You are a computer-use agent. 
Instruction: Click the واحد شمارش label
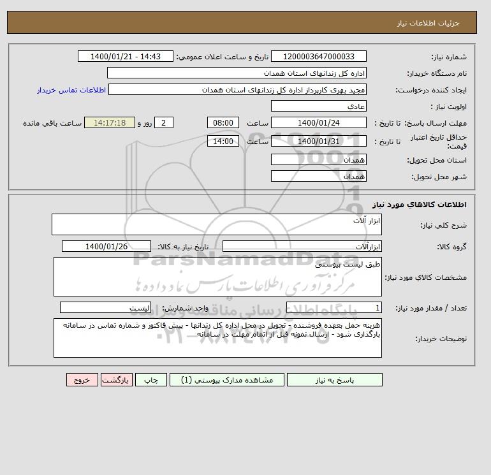tap(185, 308)
